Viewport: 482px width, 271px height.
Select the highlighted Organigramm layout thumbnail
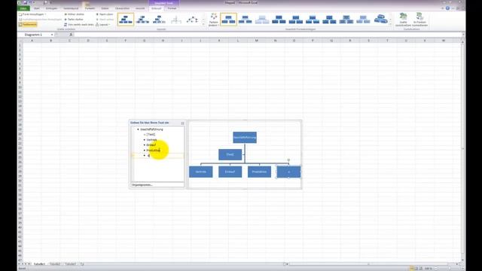(x=126, y=20)
